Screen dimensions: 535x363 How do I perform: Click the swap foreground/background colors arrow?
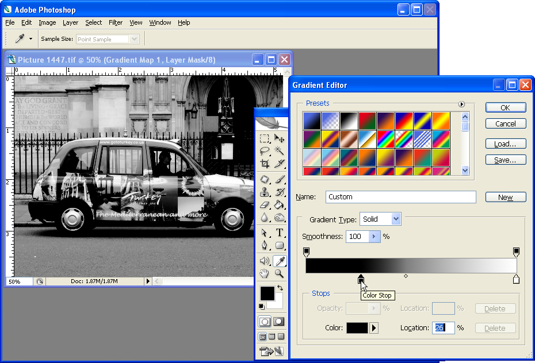coord(280,288)
